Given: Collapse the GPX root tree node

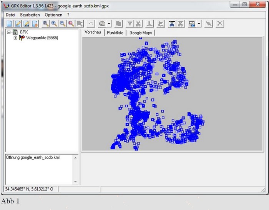Looking at the screenshot, I should click(9, 32).
